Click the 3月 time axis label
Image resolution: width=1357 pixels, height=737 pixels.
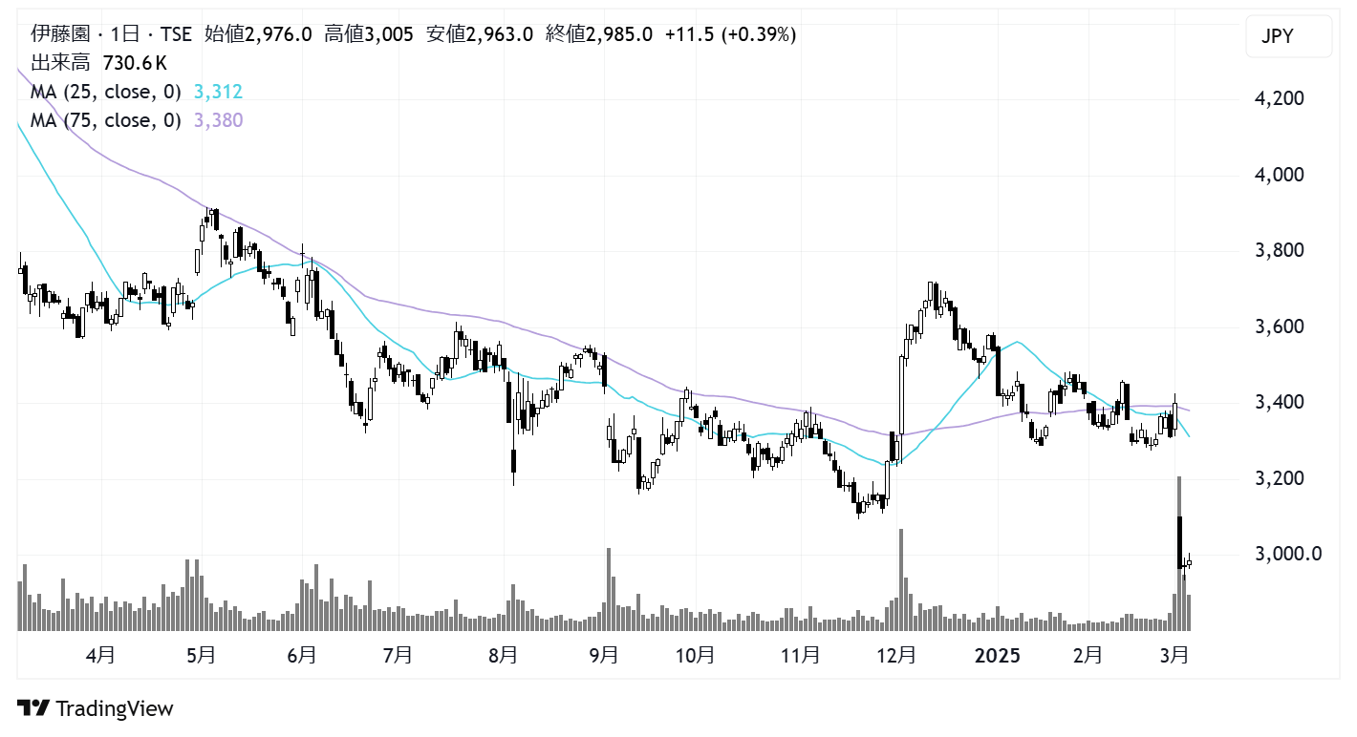1174,656
